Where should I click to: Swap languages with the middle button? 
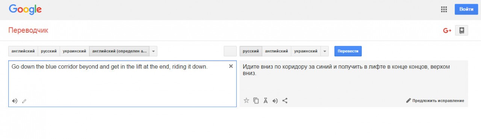tap(230, 51)
